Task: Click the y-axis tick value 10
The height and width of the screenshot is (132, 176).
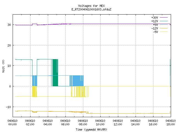Action: tap(9, 66)
